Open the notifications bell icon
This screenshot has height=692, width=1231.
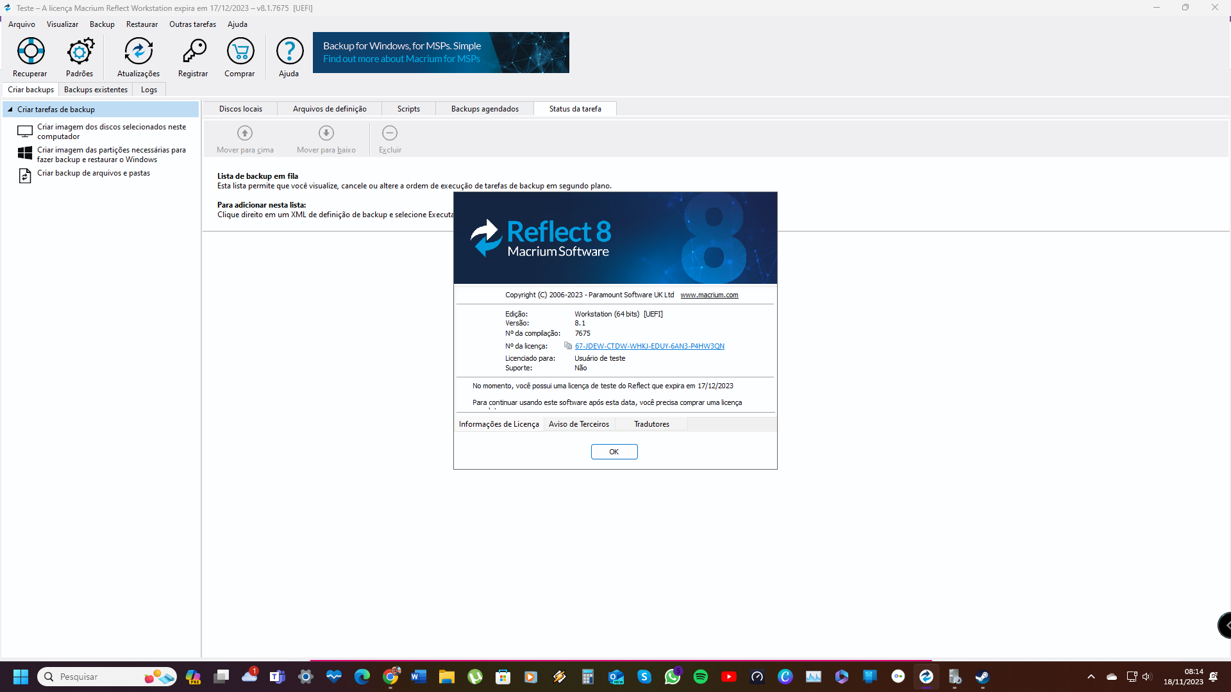pyautogui.click(x=1214, y=677)
